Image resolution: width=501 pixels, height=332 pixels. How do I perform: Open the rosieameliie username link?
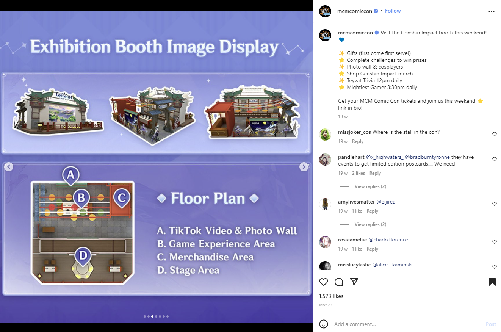point(352,240)
